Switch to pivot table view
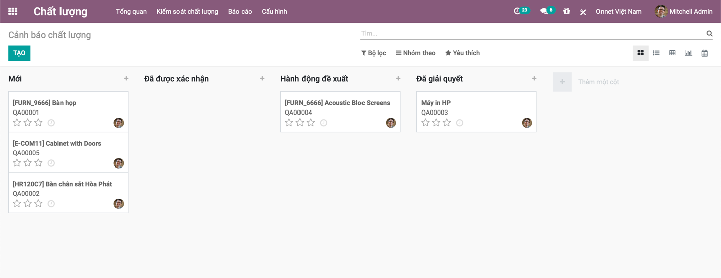 pos(672,53)
